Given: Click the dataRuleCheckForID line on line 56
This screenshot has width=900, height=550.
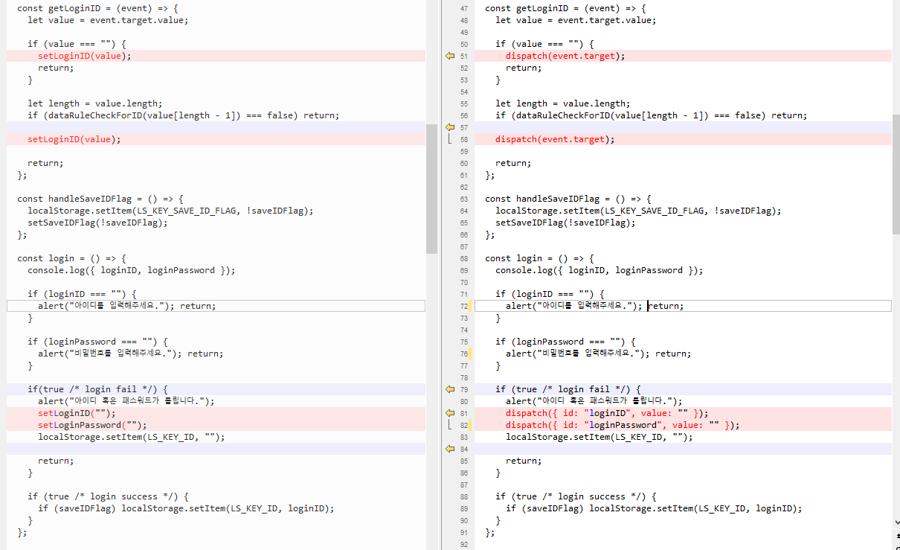Looking at the screenshot, I should tap(651, 115).
